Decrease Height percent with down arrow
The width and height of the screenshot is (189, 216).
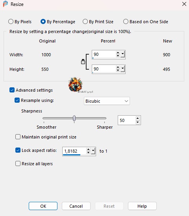[x=118, y=70]
